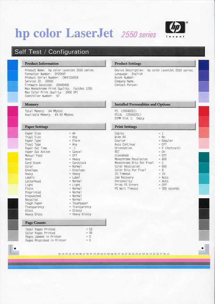Click 'Heavy Glossy' value in Paper Settings
Viewport: 215px width, 304px height.
coord(82,214)
